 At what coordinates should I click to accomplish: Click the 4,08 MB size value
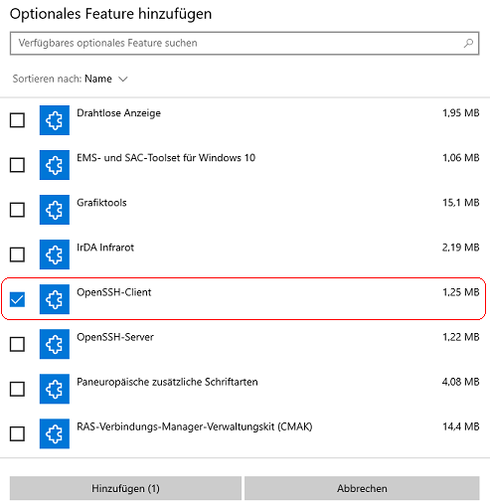(461, 382)
